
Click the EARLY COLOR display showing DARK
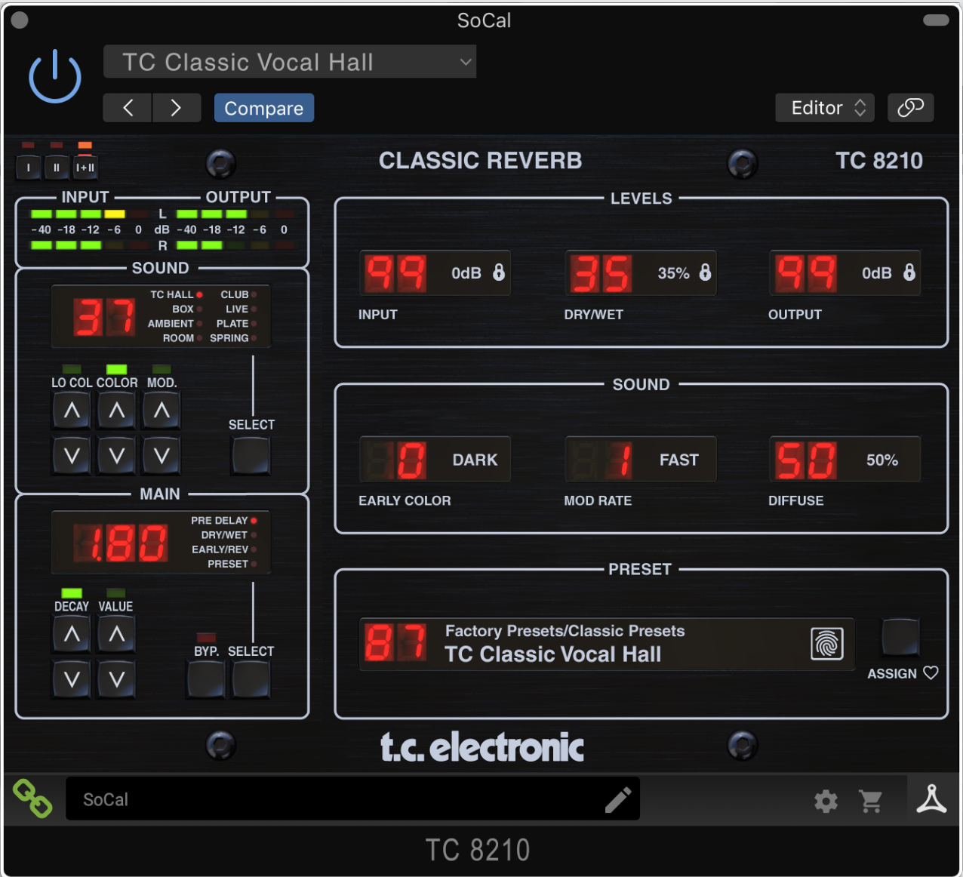(435, 460)
